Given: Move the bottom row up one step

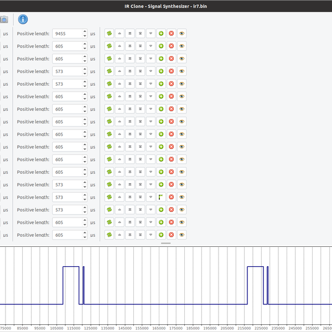Looking at the screenshot, I should click(120, 235).
